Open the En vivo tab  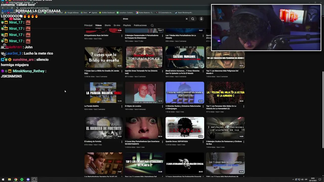pos(117,25)
